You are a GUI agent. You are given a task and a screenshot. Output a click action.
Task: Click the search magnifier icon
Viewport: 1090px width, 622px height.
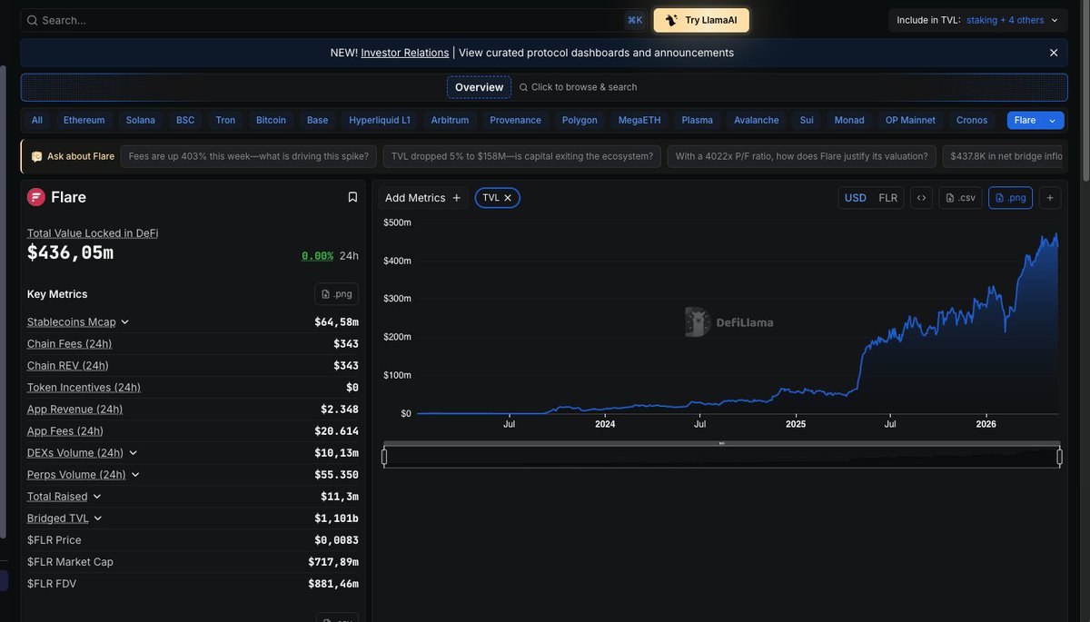coord(32,20)
